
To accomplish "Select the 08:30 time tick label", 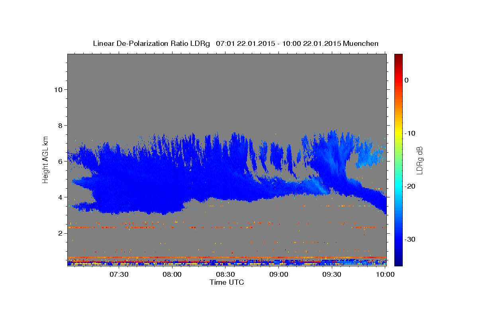I will pos(225,275).
